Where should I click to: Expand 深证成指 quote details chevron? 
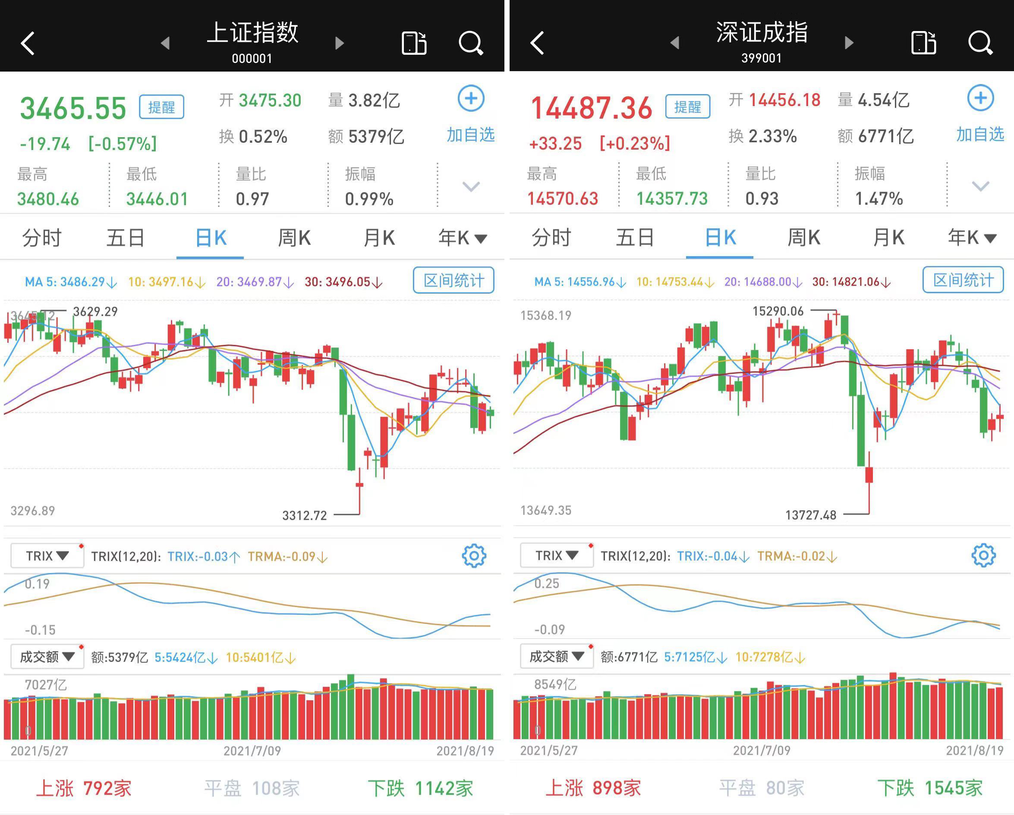coord(981,186)
